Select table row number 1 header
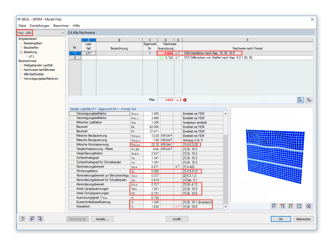 click(x=75, y=53)
